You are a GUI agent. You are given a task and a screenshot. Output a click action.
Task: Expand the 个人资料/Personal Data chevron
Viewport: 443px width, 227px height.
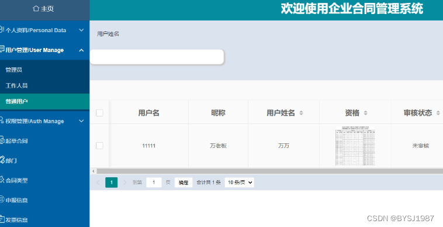pos(81,30)
